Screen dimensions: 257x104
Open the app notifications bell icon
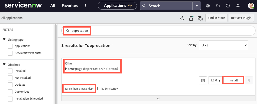click(191, 18)
